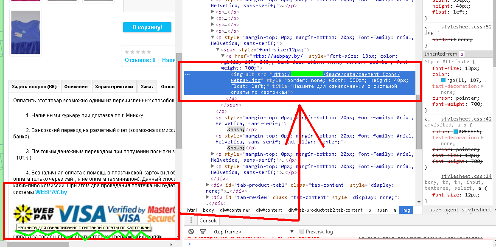Open the rgb(11, 187…) color swatch
496x247 pixels.
(443, 80)
